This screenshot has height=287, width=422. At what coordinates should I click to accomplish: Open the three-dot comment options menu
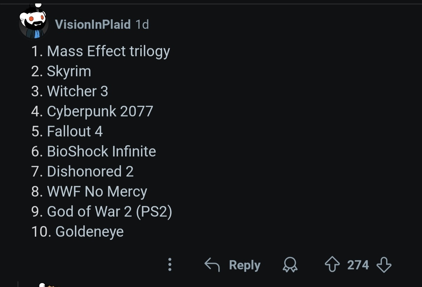coord(170,264)
